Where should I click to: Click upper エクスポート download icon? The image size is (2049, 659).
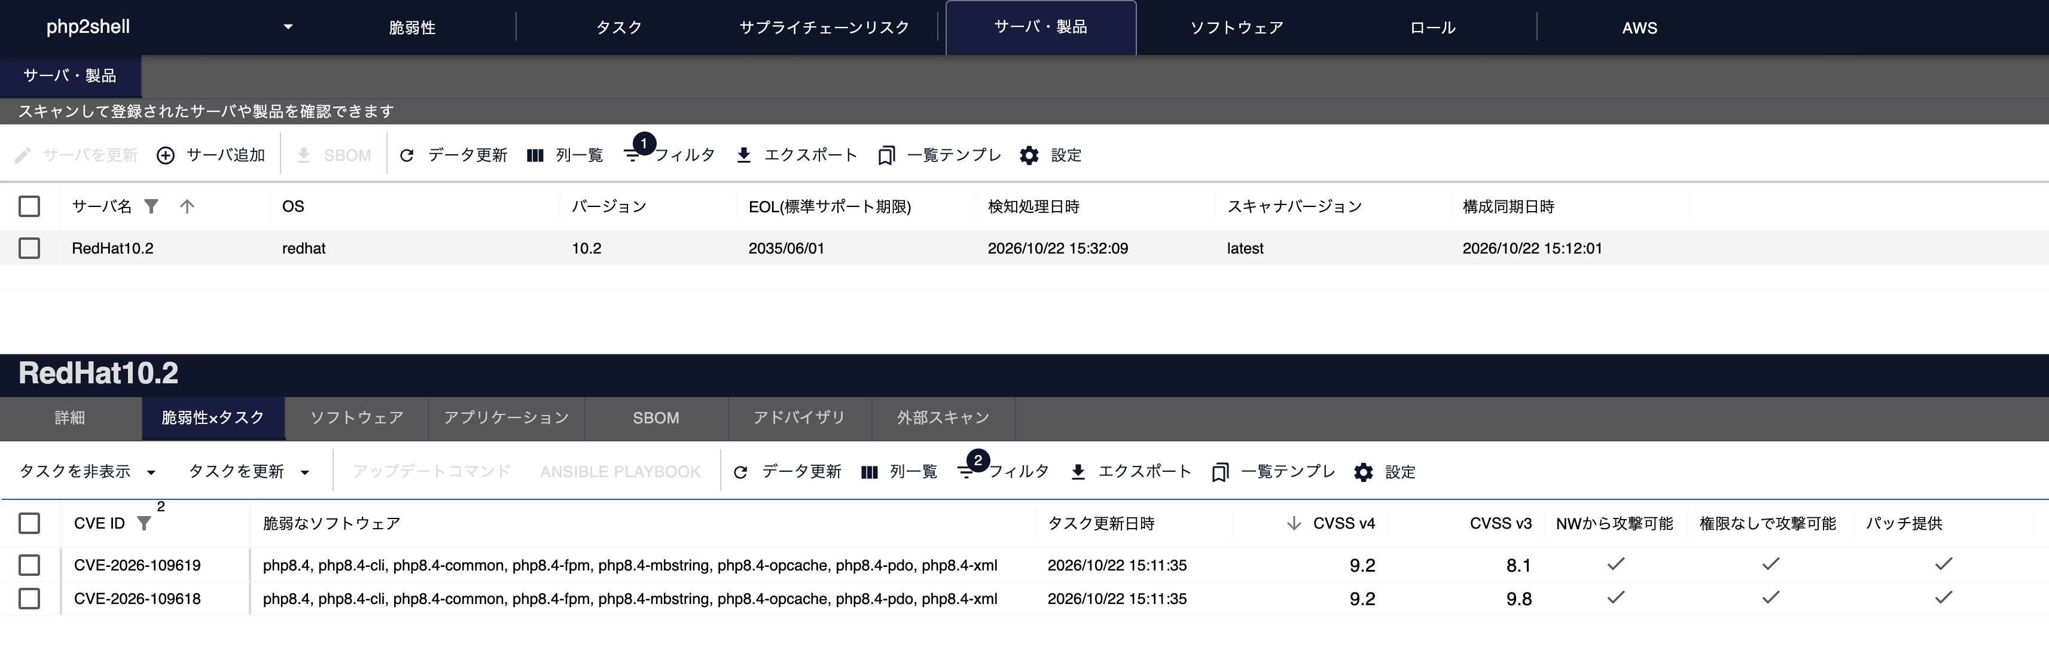pyautogui.click(x=744, y=155)
